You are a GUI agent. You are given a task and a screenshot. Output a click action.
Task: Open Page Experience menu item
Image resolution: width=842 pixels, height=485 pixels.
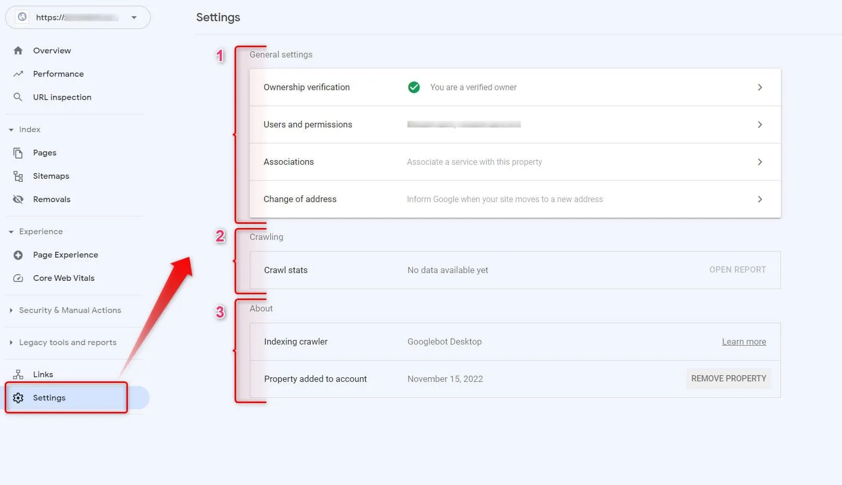click(x=65, y=255)
